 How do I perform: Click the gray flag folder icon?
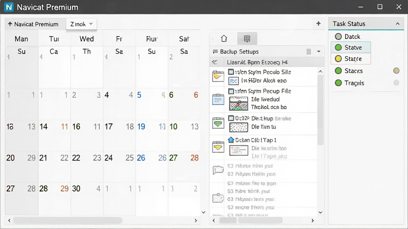(218, 170)
